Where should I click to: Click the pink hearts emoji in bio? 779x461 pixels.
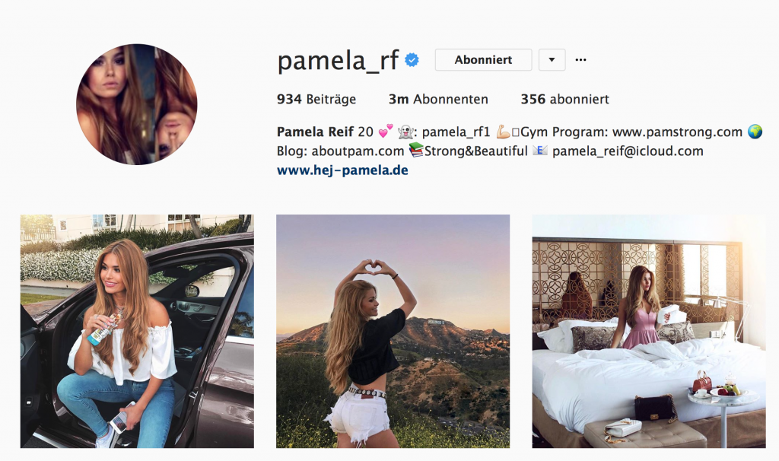386,131
